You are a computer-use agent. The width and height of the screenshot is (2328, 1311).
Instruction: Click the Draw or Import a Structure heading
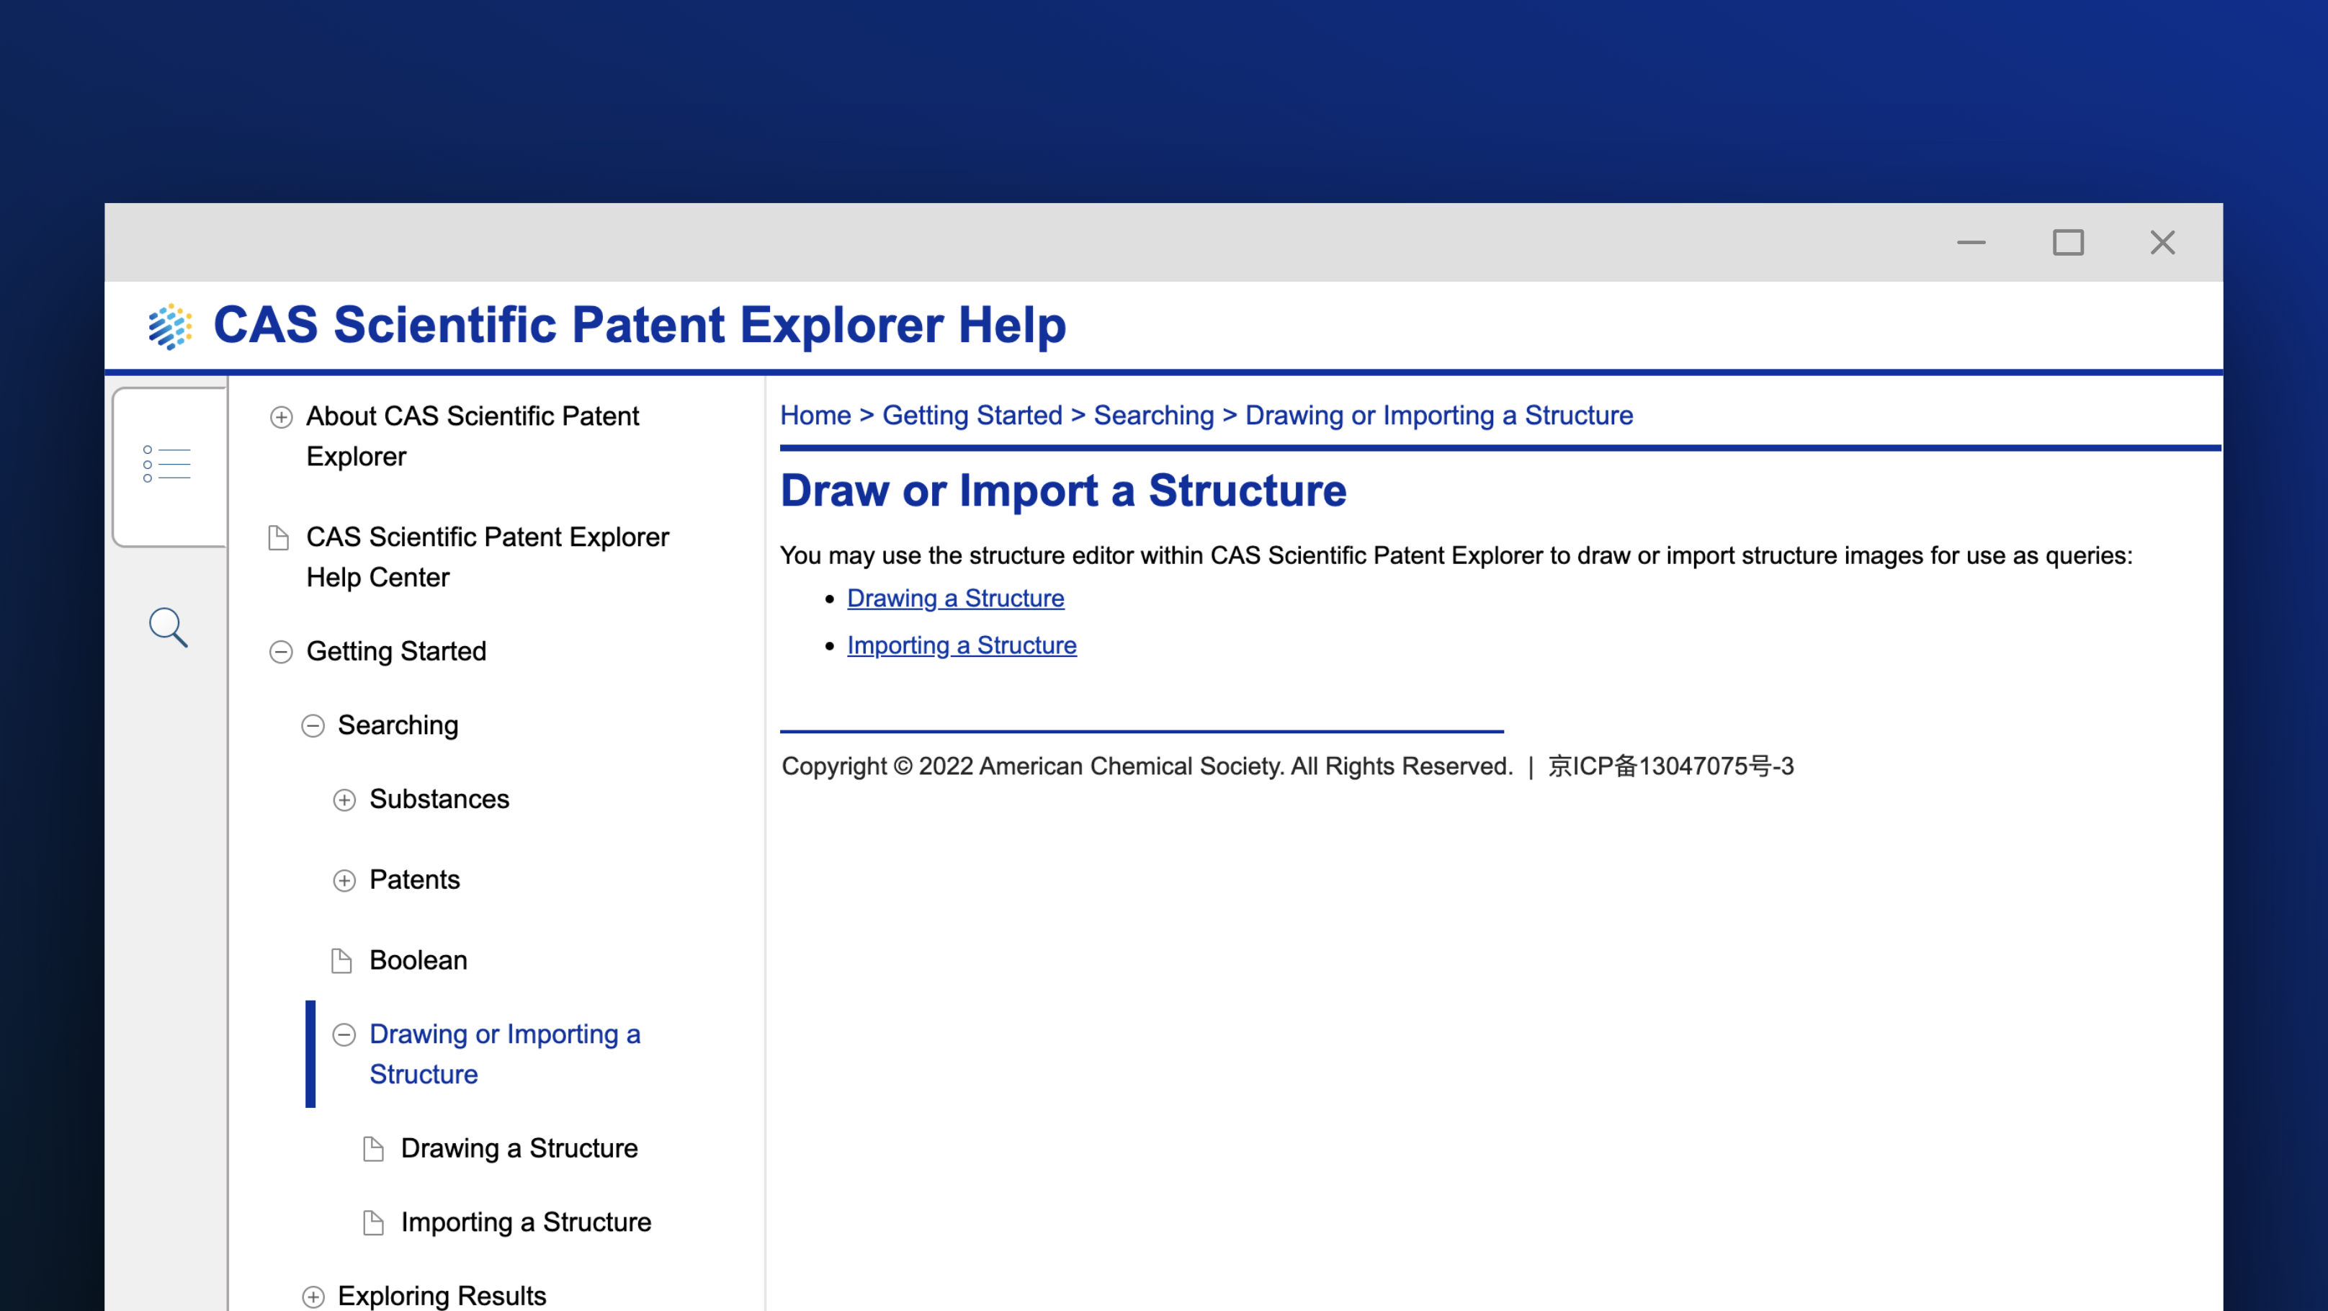point(1062,491)
